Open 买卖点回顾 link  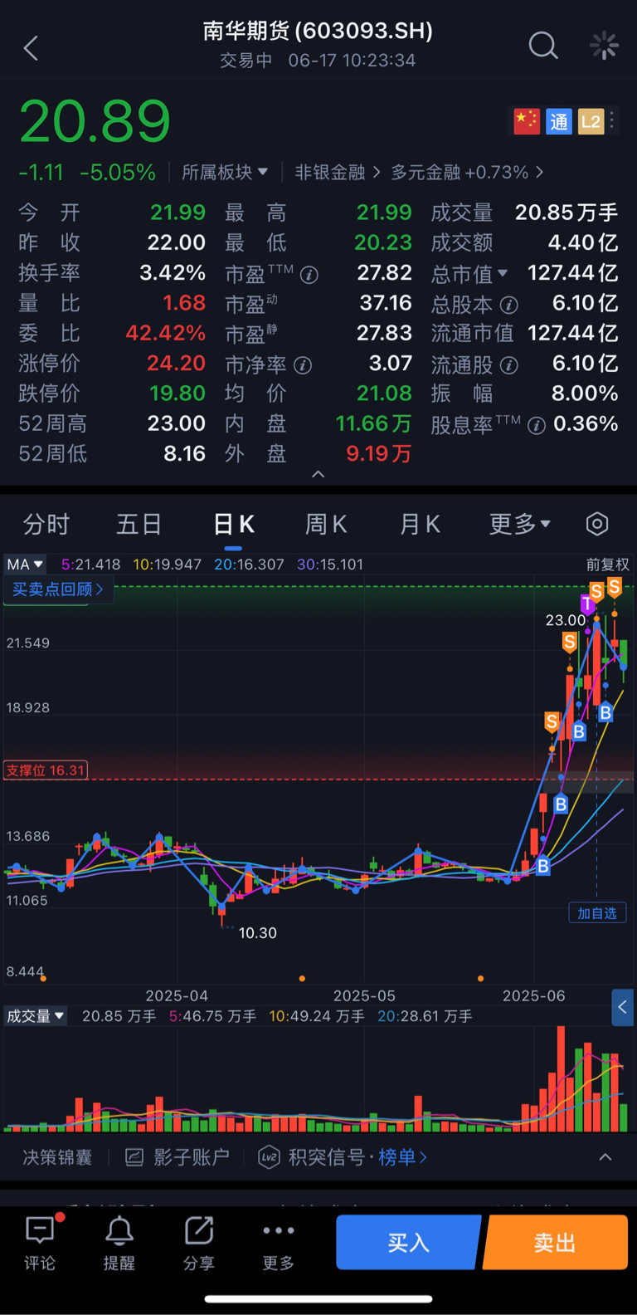pyautogui.click(x=58, y=589)
